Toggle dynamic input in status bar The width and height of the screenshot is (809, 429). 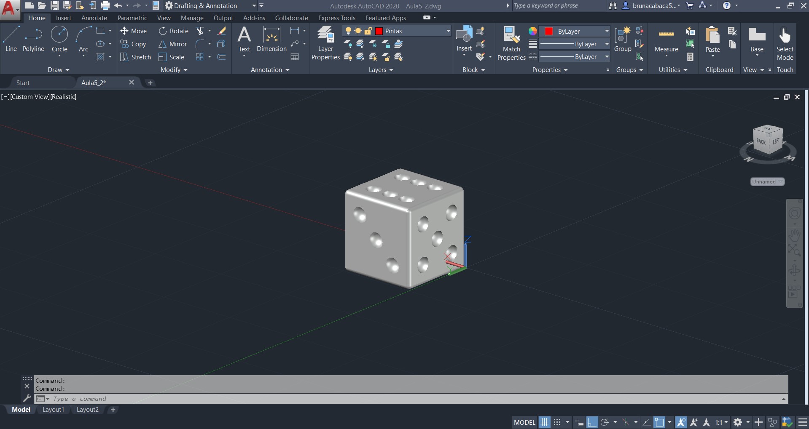click(579, 422)
